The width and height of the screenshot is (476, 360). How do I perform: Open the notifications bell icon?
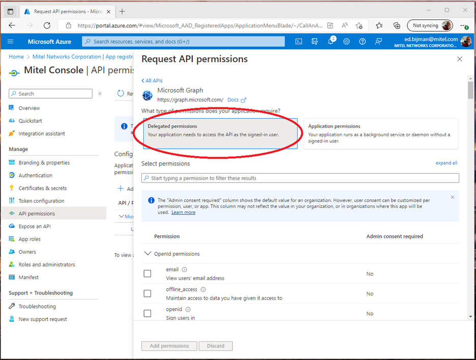click(x=331, y=42)
